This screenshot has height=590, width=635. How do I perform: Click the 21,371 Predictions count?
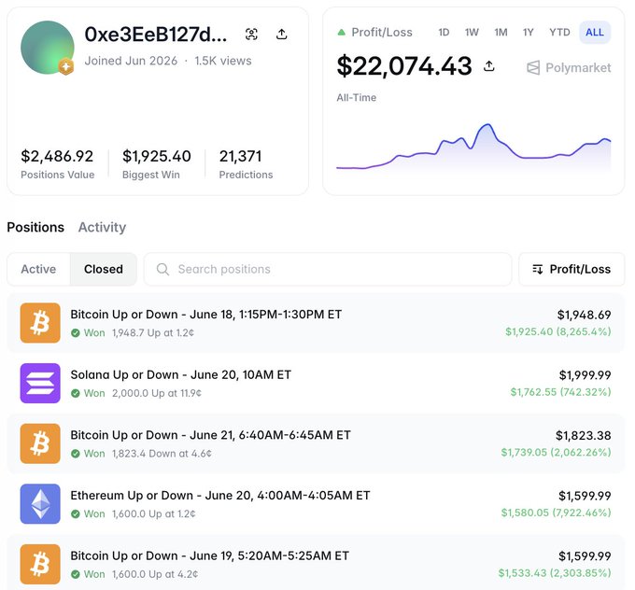click(x=241, y=156)
